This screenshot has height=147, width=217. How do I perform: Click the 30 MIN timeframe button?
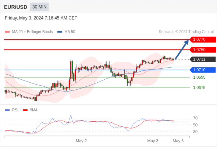click(39, 7)
